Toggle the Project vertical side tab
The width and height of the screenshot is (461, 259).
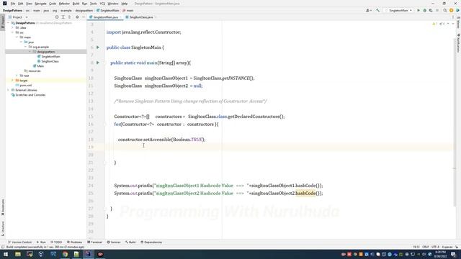coord(3,22)
